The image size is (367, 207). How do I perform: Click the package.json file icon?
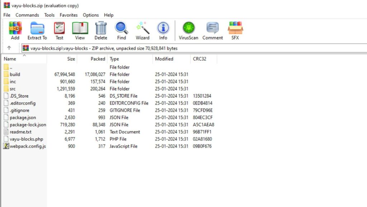point(6,117)
